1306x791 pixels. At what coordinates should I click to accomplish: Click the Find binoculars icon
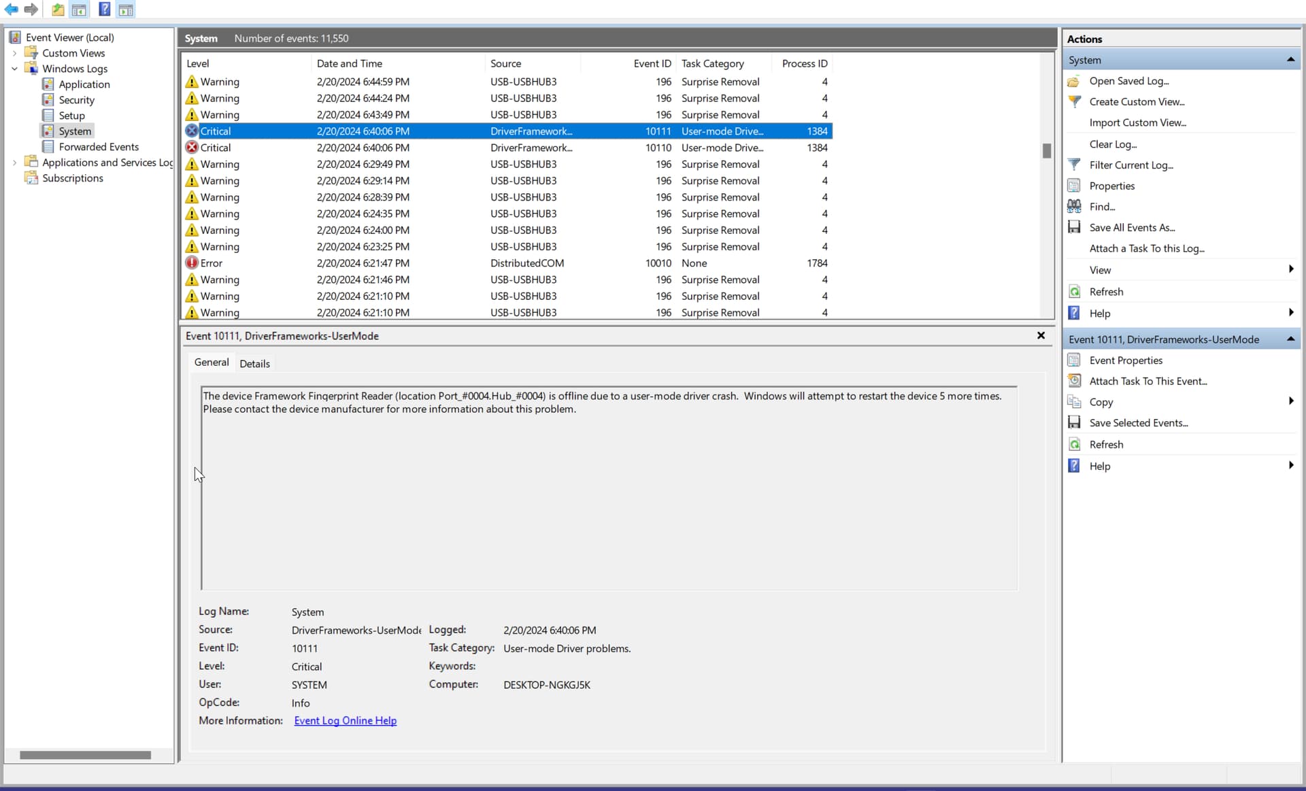(1074, 206)
